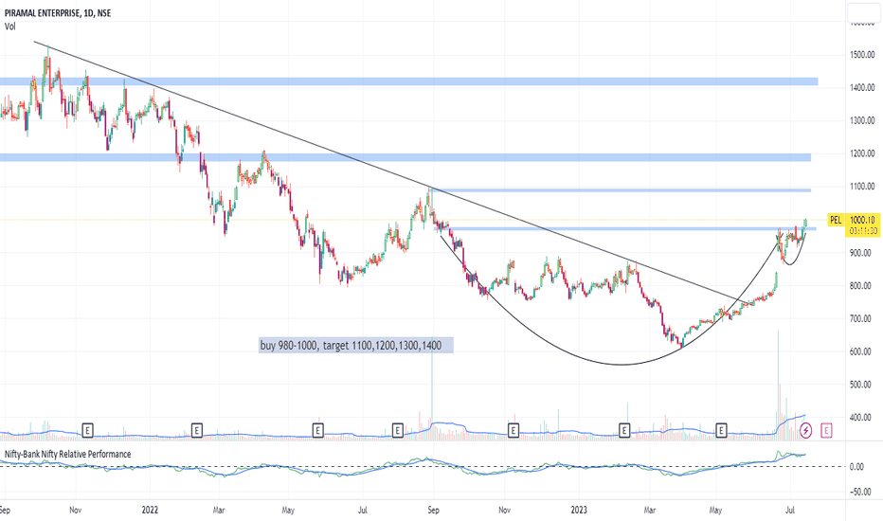Click the 1100.00 price axis label
Viewport: 883px width, 521px height.
(862, 187)
